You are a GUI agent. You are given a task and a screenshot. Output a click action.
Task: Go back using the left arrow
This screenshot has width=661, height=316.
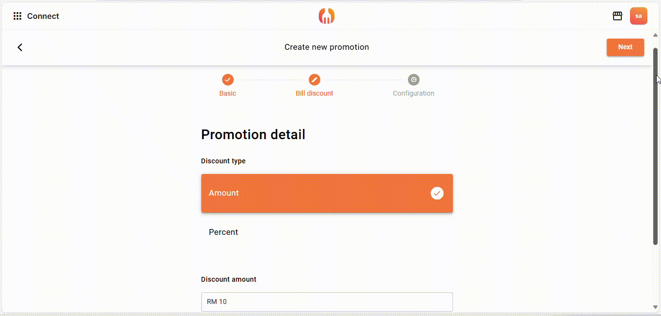20,47
